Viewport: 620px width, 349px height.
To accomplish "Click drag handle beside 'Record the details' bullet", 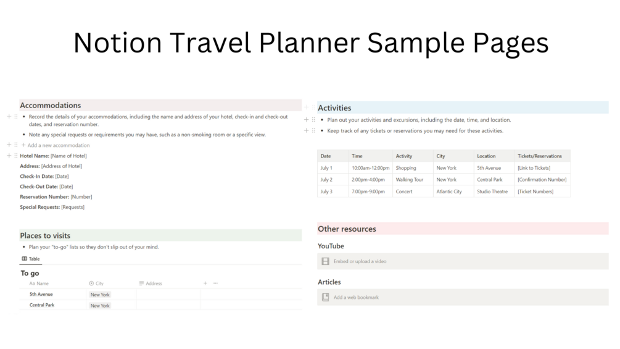I will coord(15,116).
